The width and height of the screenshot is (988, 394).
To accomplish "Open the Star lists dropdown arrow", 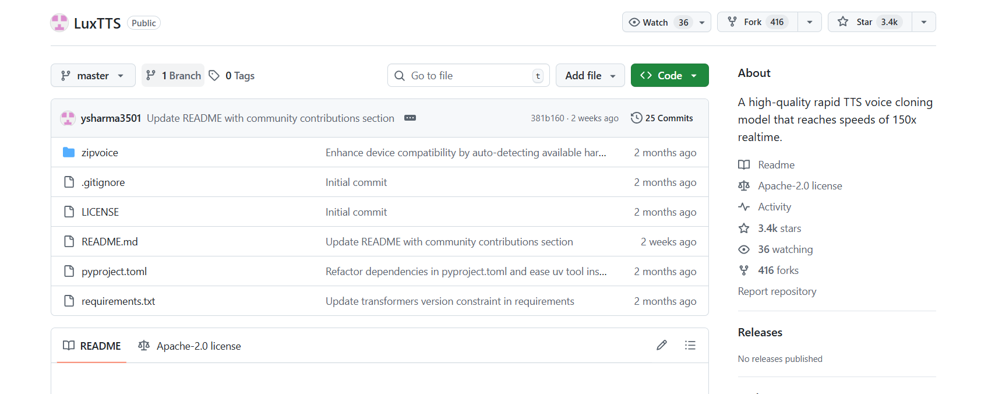I will [924, 22].
